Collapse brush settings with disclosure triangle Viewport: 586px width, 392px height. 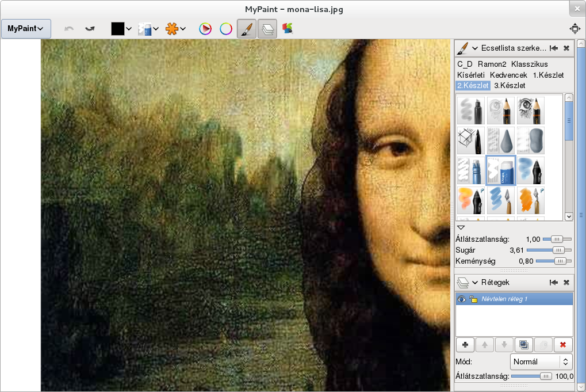pos(461,227)
